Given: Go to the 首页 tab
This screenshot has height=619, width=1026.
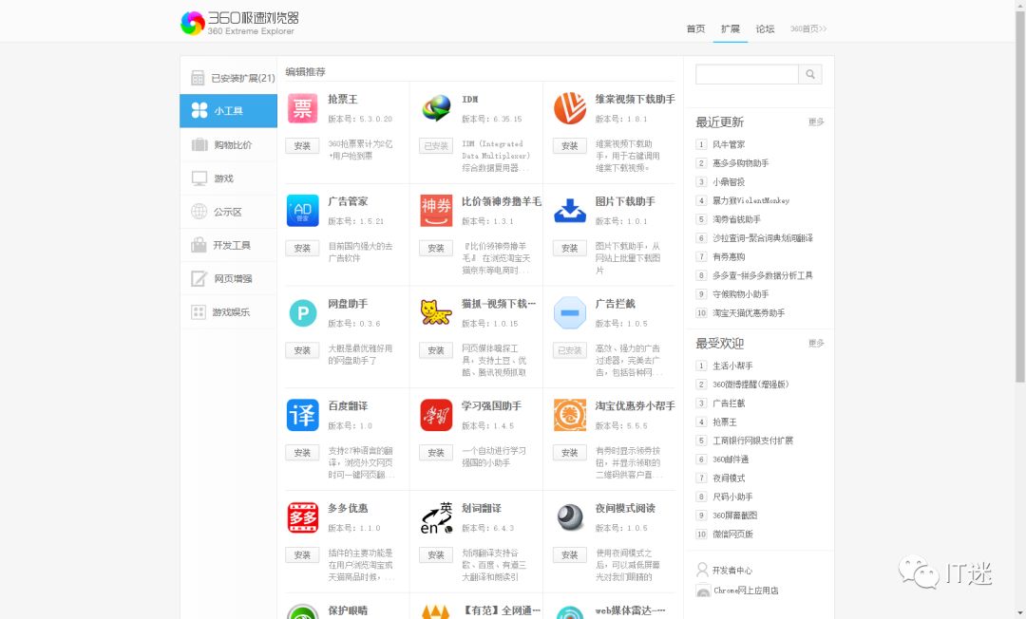Looking at the screenshot, I should pos(695,28).
